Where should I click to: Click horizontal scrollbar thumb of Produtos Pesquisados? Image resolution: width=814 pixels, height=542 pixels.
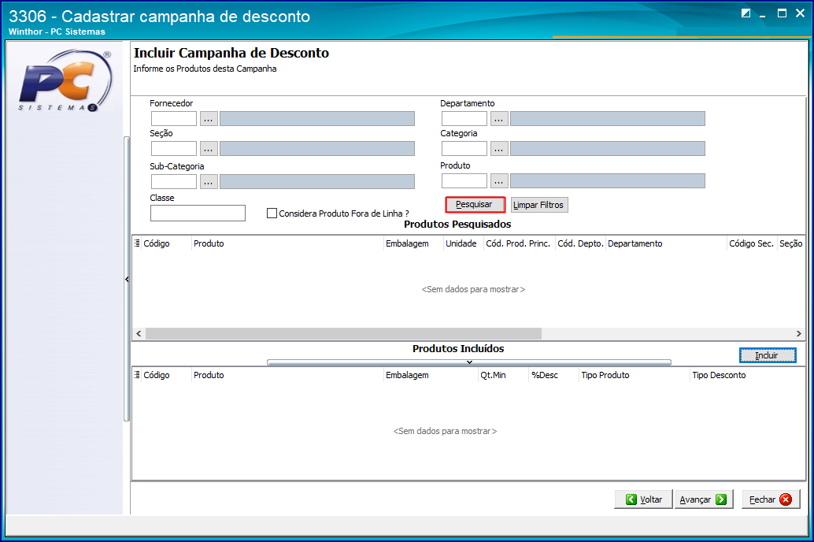(343, 333)
